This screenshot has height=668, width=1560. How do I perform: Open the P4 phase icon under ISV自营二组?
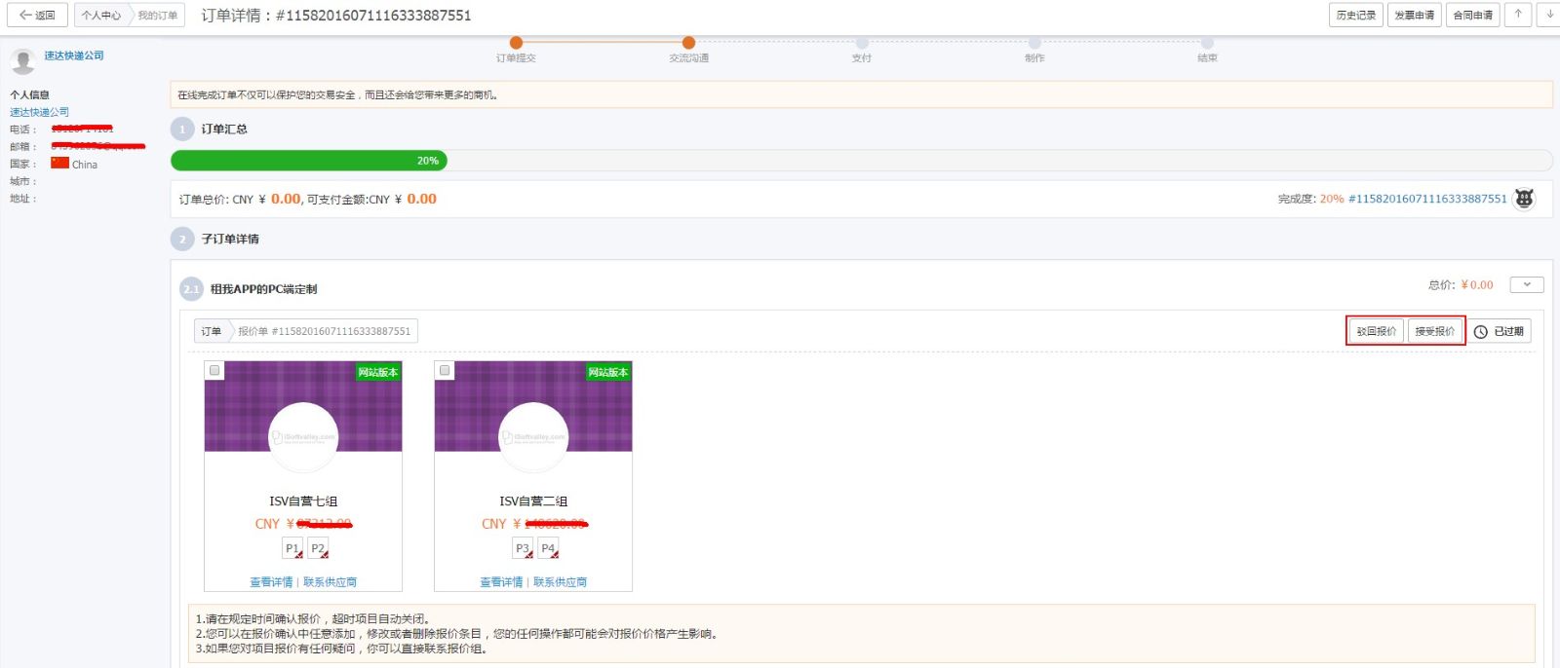coord(549,549)
